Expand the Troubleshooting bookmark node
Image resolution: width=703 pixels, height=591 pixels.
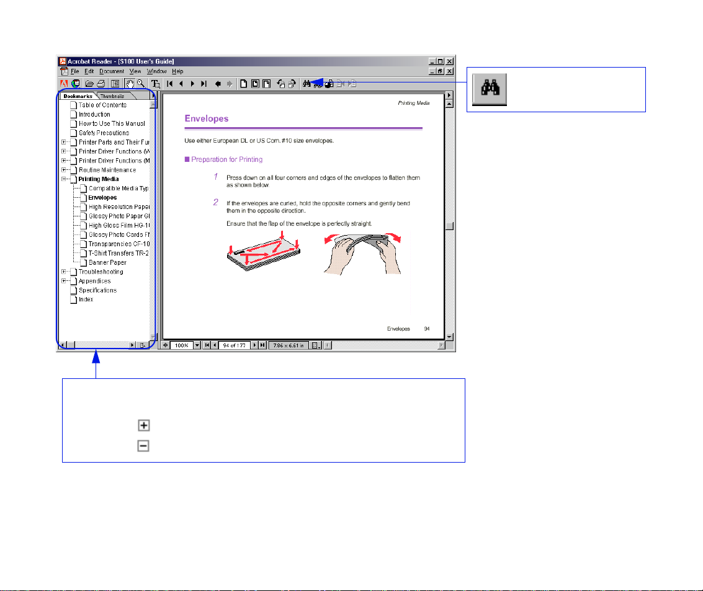(64, 272)
